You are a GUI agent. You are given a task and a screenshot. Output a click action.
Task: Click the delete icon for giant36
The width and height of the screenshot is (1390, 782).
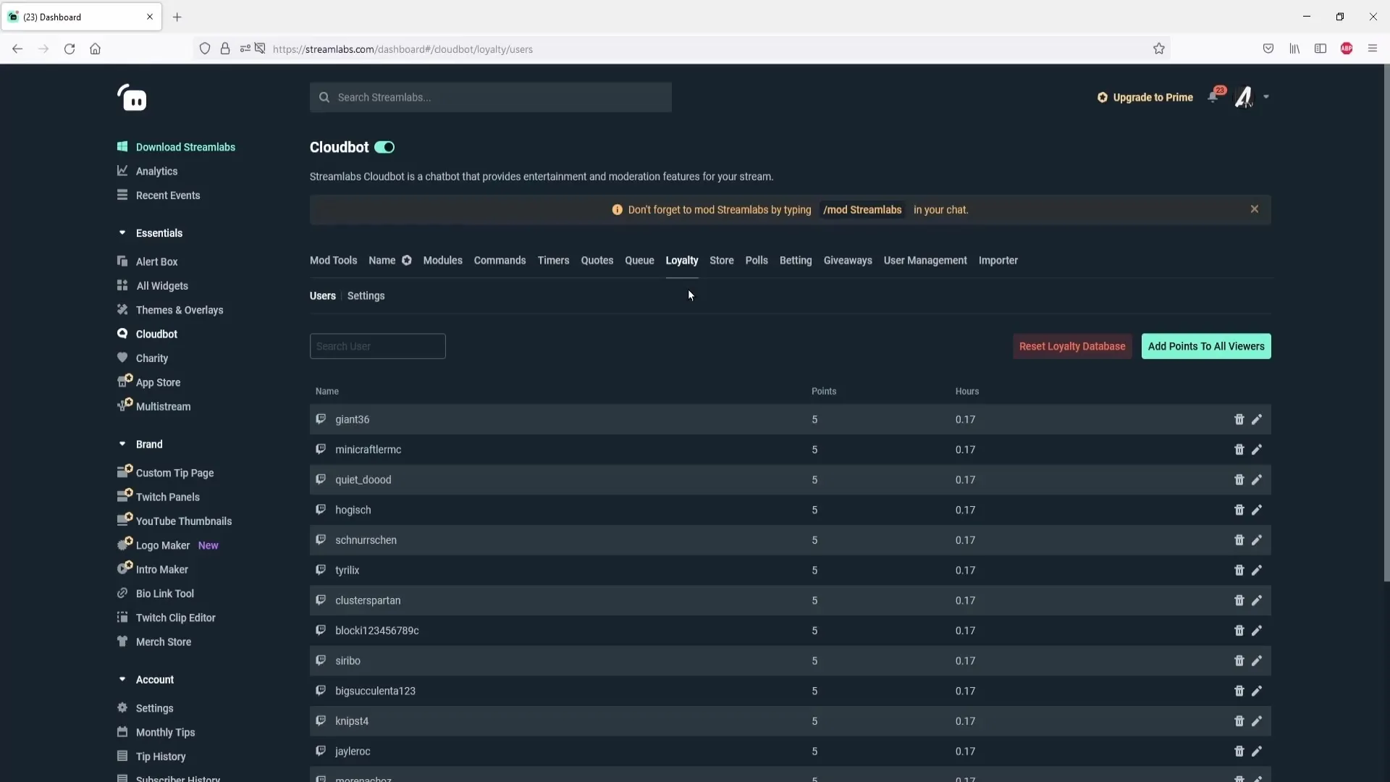[x=1239, y=419]
